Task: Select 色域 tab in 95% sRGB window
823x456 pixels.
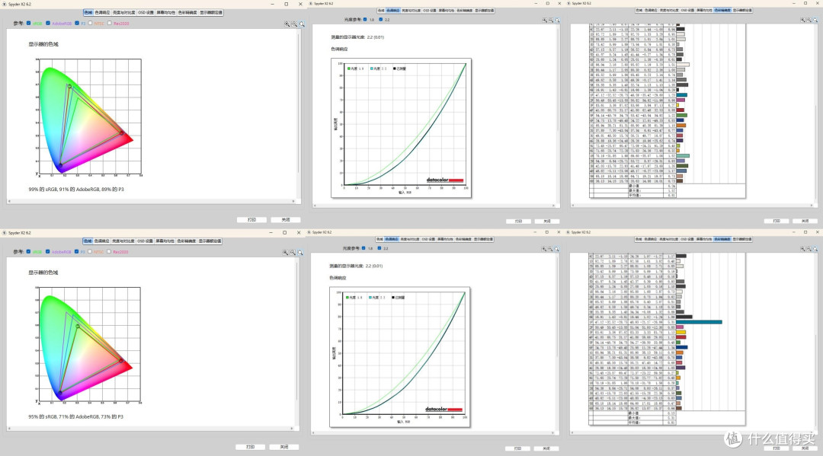Action: tap(88, 241)
